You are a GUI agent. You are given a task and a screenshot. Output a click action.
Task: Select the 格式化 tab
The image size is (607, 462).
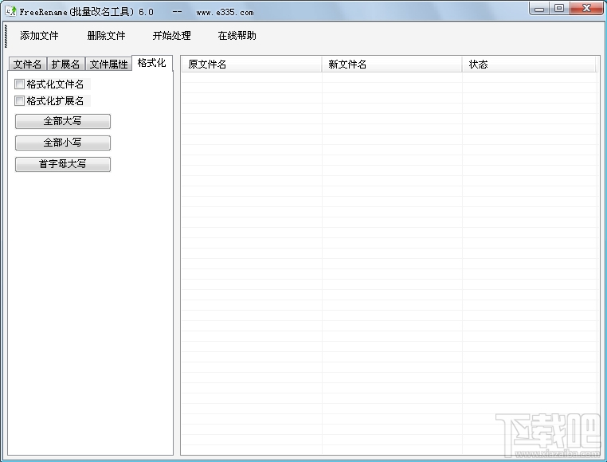tap(151, 63)
